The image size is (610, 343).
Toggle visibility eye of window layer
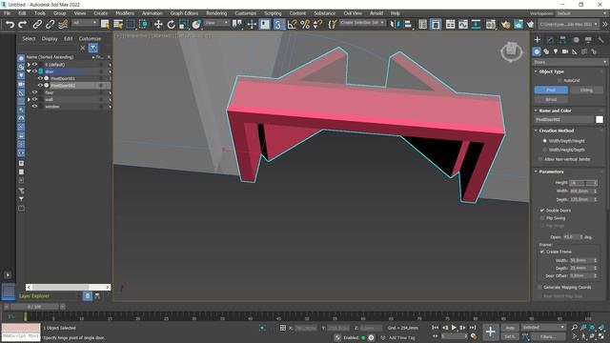pos(34,106)
